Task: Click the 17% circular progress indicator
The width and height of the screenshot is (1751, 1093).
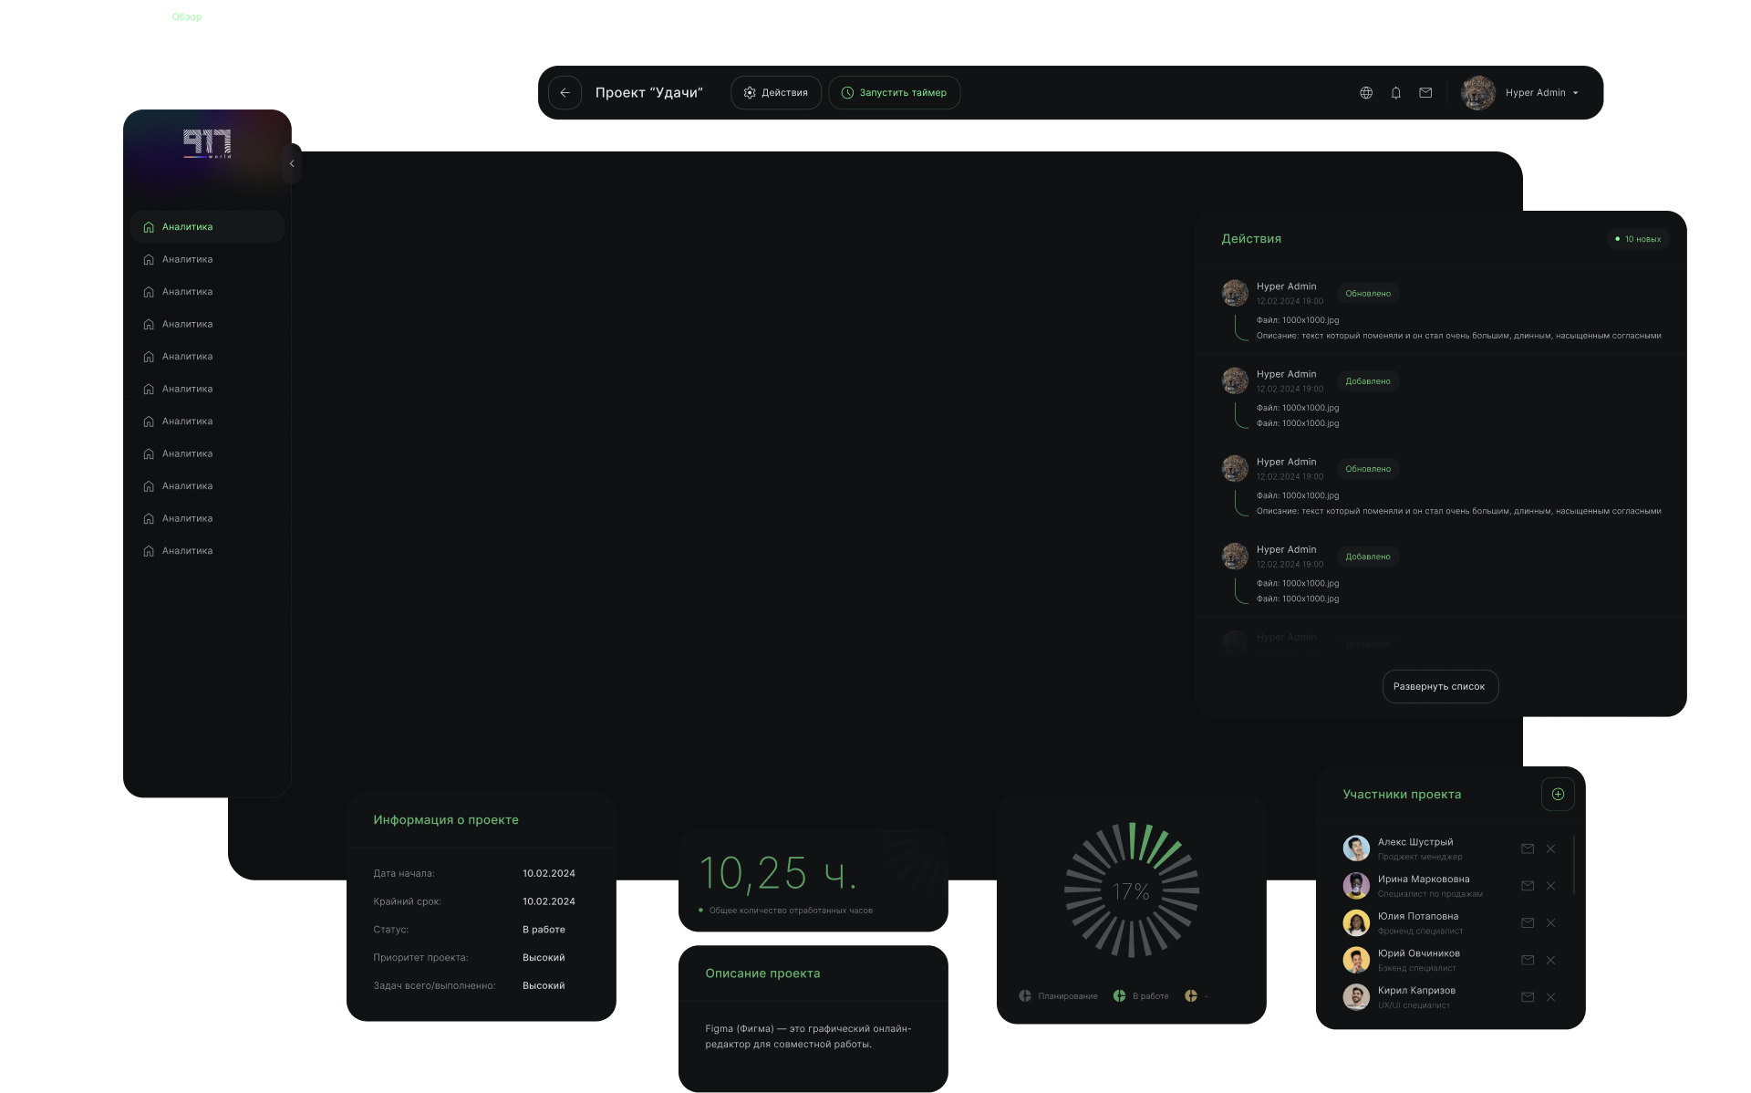Action: [x=1131, y=891]
